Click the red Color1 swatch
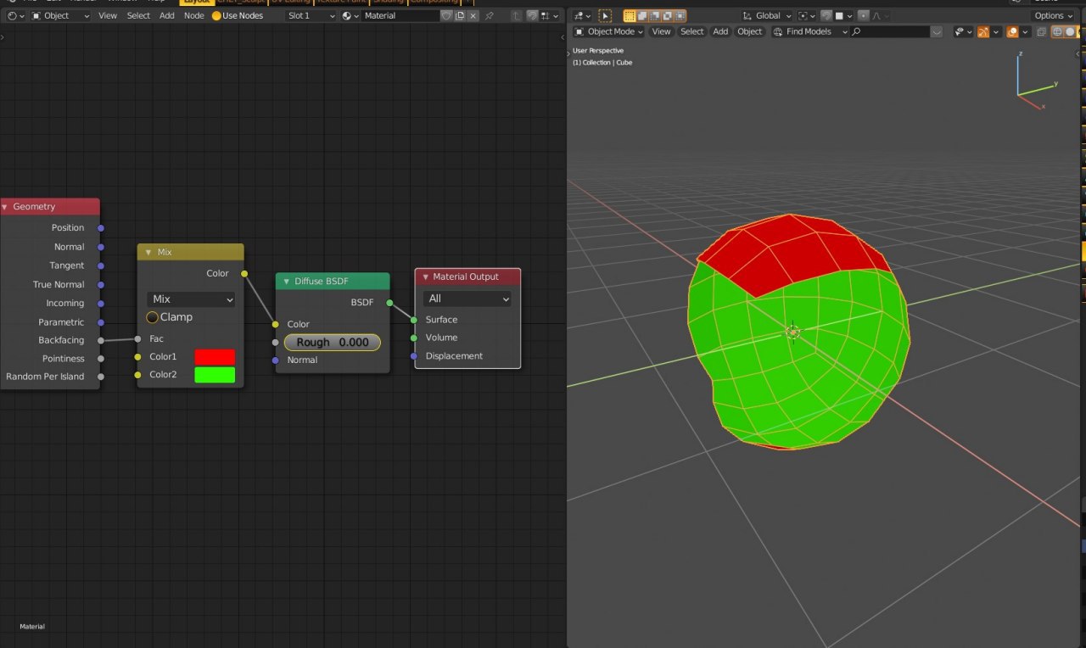1086x648 pixels. pos(215,357)
